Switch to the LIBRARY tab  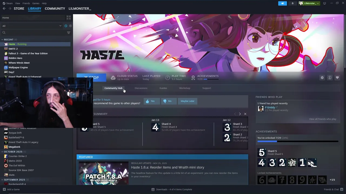[x=35, y=9]
